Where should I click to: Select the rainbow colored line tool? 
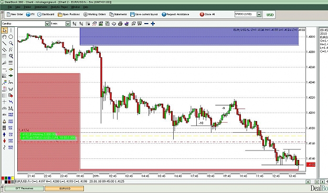coord(4,82)
